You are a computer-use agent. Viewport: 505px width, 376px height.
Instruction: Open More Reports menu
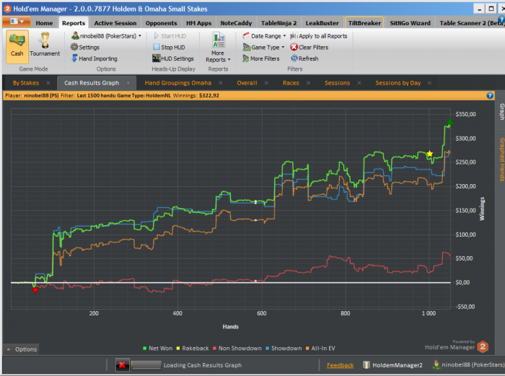218,48
